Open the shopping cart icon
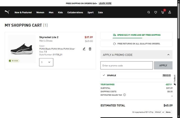The height and width of the screenshot is (118, 180). [163, 12]
